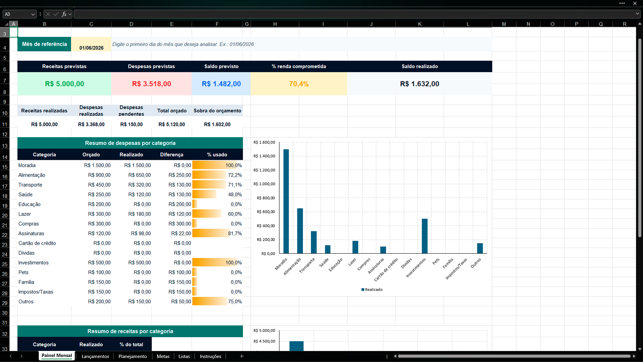
Task: Click the date cell 01/06/2026
Action: point(91,44)
